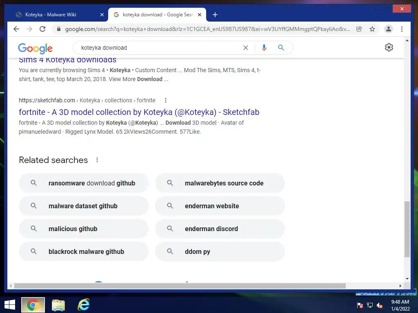The image size is (418, 313).
Task: View site info via the lock icon
Action: (x=59, y=29)
